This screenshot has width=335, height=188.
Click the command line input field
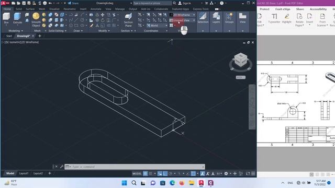(x=137, y=167)
